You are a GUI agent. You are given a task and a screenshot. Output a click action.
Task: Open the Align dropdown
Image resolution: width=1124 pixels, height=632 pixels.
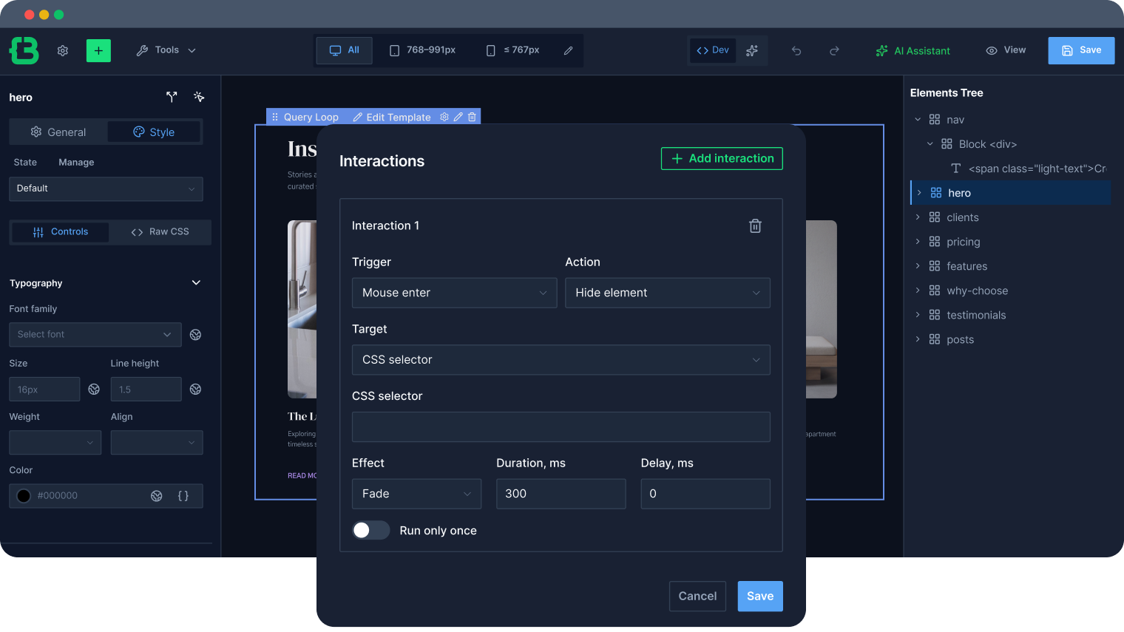point(157,442)
